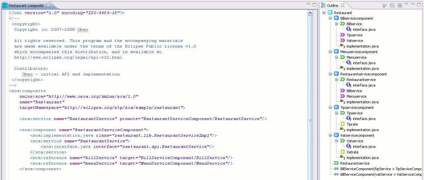Viewport: 424px width, 180px height.
Task: Click the yellow Tiprate property icon
Action: coord(343,124)
